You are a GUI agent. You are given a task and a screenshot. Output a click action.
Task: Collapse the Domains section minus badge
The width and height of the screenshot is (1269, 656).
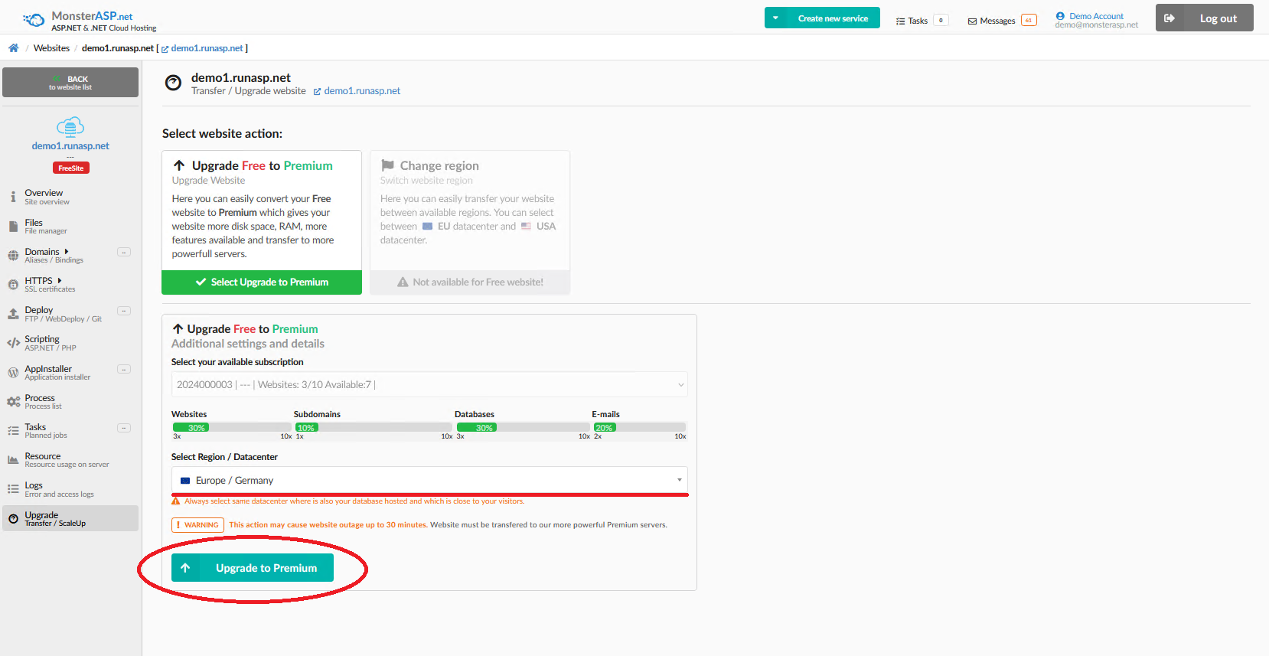[x=124, y=253]
